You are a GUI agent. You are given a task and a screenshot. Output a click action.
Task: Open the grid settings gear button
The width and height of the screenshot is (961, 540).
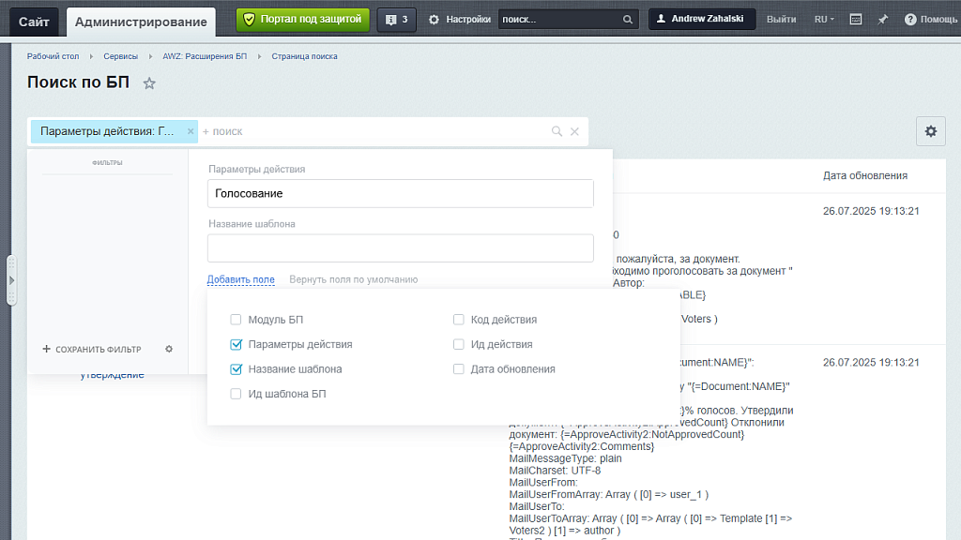click(x=930, y=131)
